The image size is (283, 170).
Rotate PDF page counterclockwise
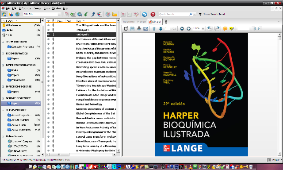click(210, 28)
